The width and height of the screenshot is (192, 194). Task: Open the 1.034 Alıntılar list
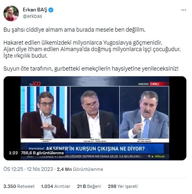coord(56,186)
